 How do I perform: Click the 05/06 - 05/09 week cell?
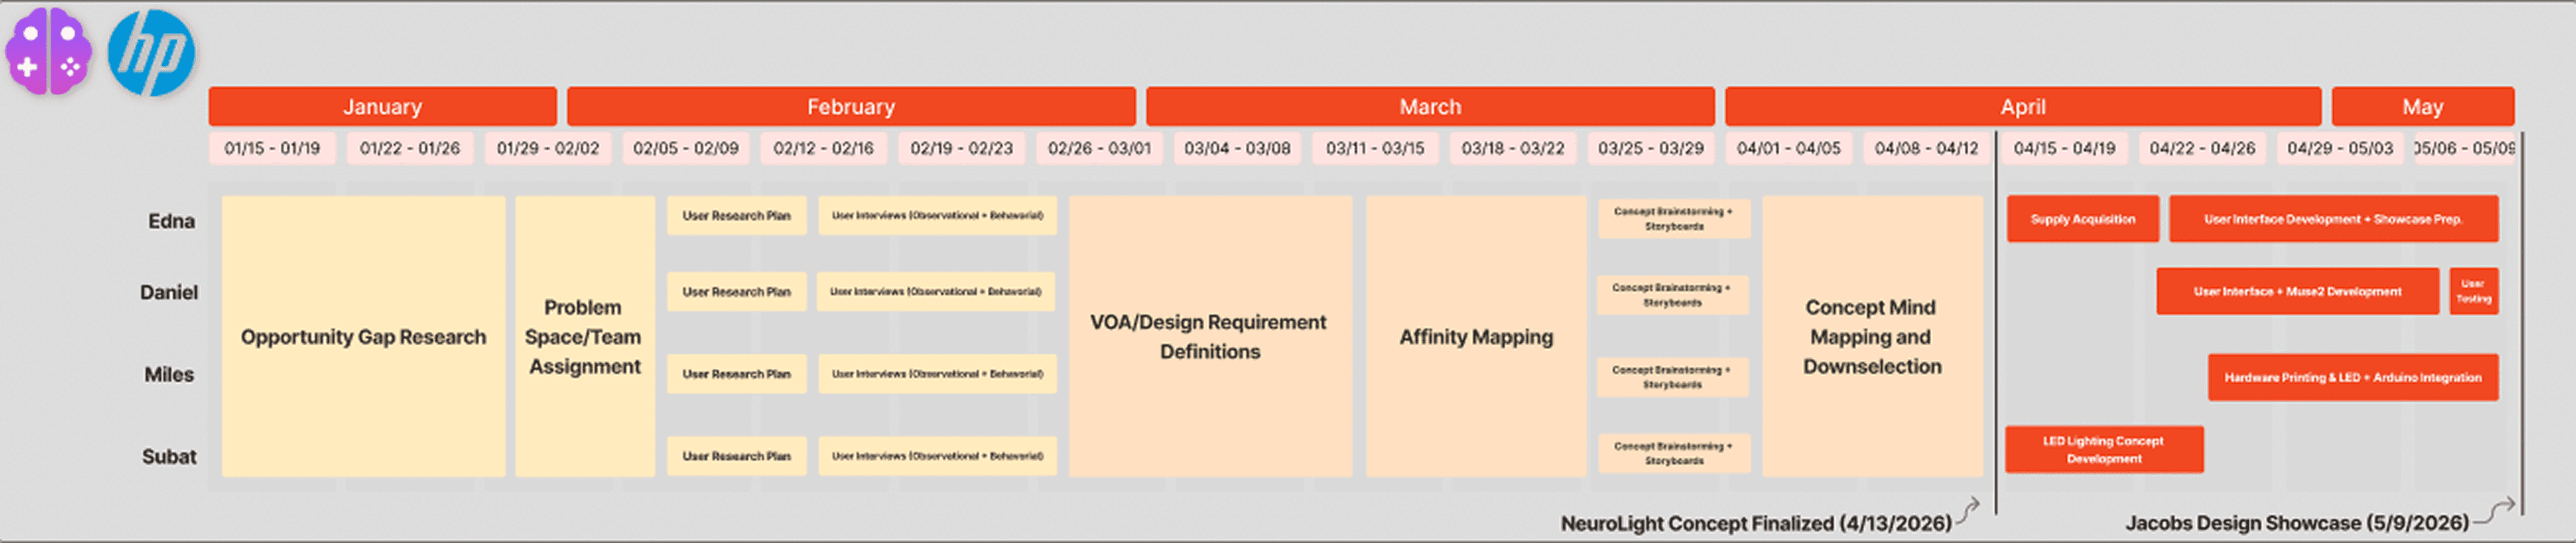(x=2464, y=149)
